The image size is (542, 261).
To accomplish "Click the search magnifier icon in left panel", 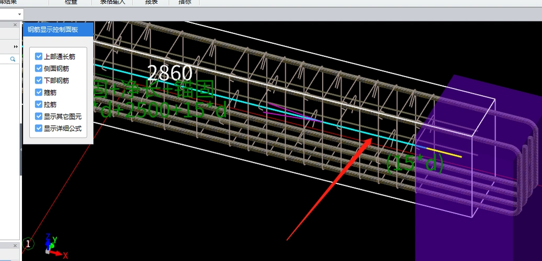I will [13, 60].
